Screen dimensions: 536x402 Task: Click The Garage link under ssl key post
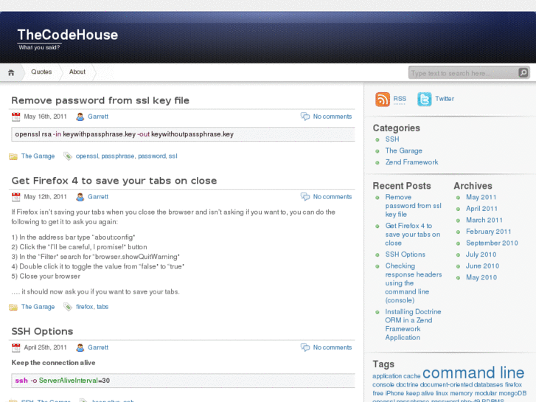38,156
